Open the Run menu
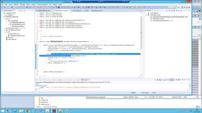 (x=50, y=4)
